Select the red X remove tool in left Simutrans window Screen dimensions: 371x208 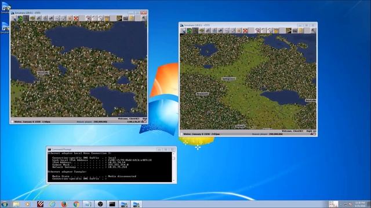76,18
